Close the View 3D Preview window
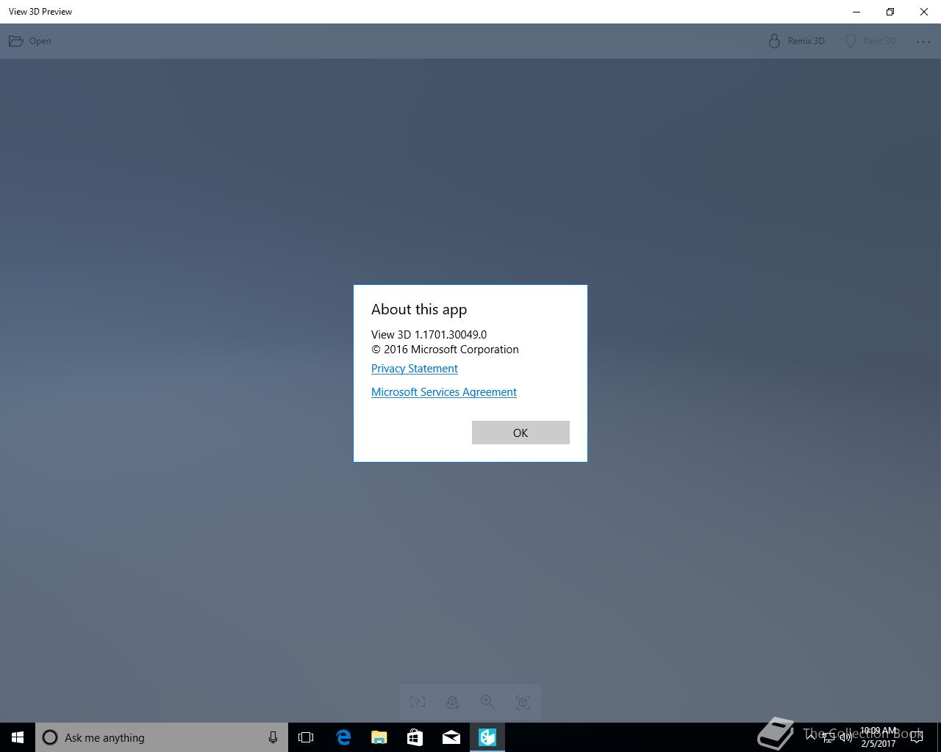Screen dimensions: 941x752 924,12
